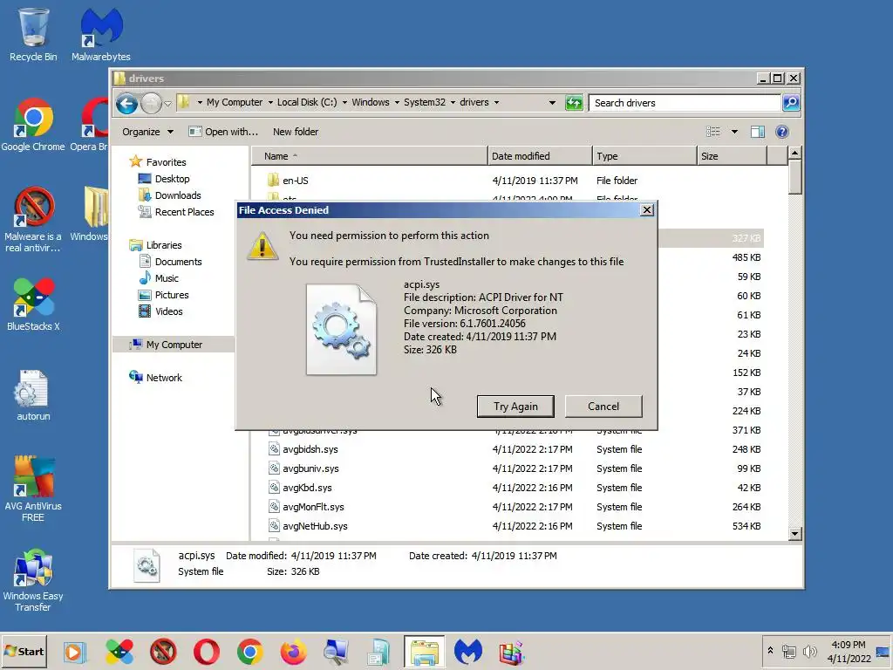Launch Google Chrome from the desktop
This screenshot has height=670, width=893.
point(33,124)
